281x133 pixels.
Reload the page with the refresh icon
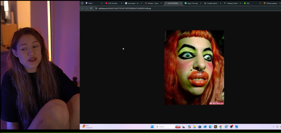click(91, 9)
